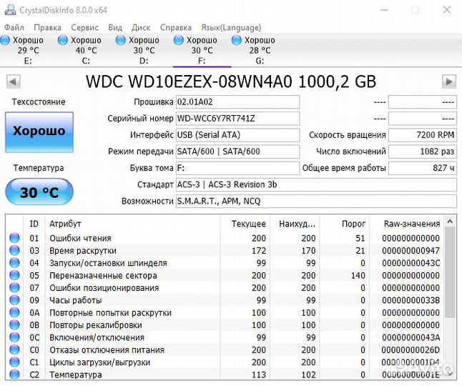Click raw value 00000000033B
This screenshot has width=462, height=386.
[x=411, y=300]
